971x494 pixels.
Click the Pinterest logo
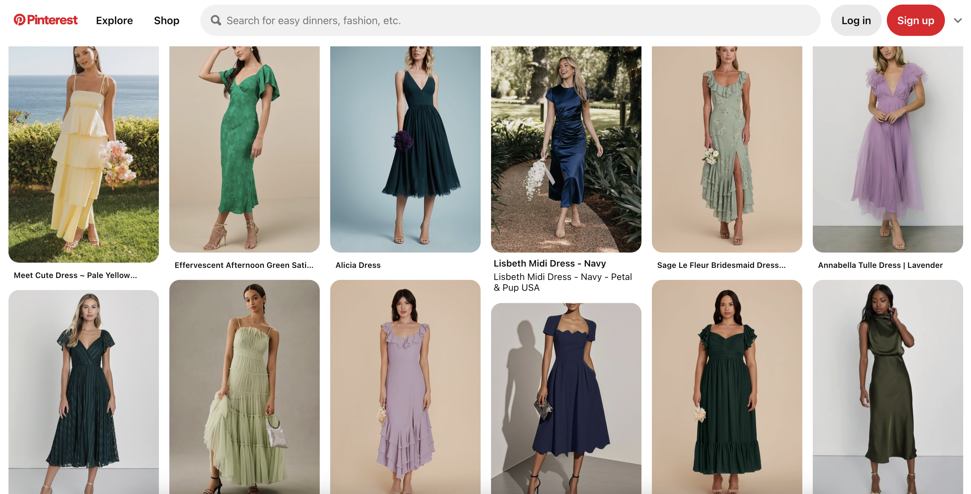46,20
